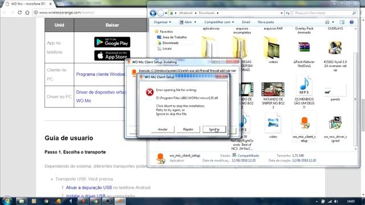Go back in the Explorer window

153,13
